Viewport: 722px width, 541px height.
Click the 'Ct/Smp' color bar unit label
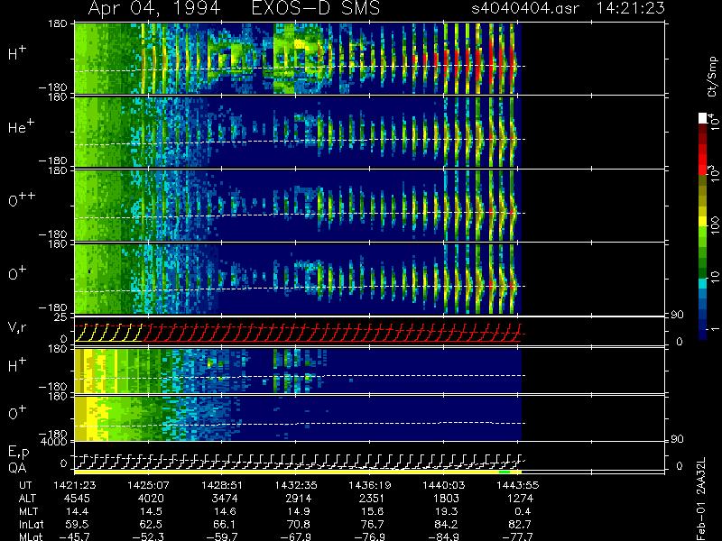(712, 77)
